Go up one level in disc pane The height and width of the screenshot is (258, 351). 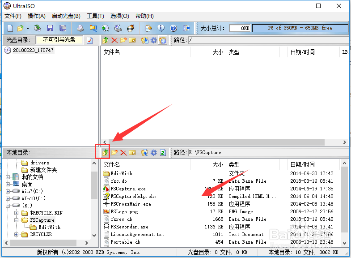tap(106, 40)
